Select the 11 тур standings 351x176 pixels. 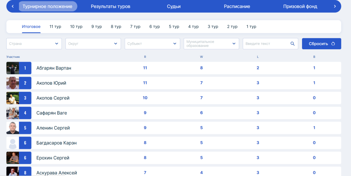(x=55, y=27)
